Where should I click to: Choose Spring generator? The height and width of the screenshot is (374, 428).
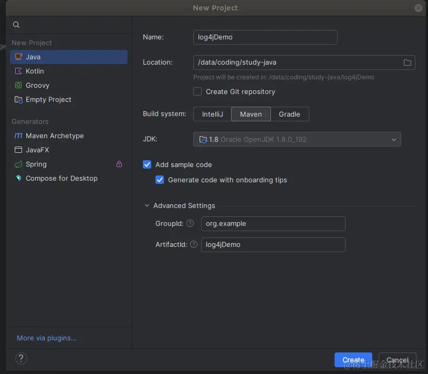point(69,164)
